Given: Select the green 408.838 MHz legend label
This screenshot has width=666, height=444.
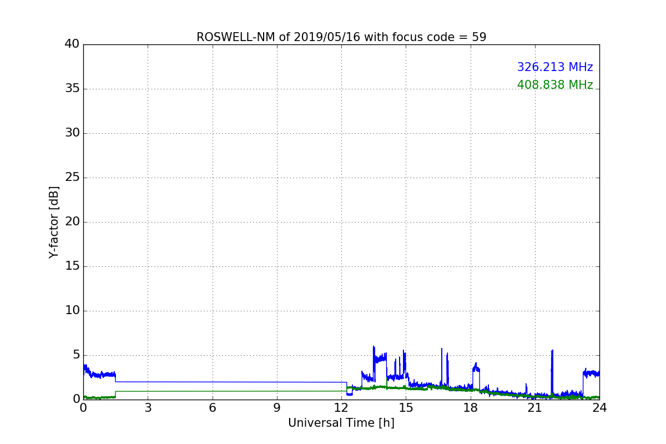Looking at the screenshot, I should [x=555, y=85].
